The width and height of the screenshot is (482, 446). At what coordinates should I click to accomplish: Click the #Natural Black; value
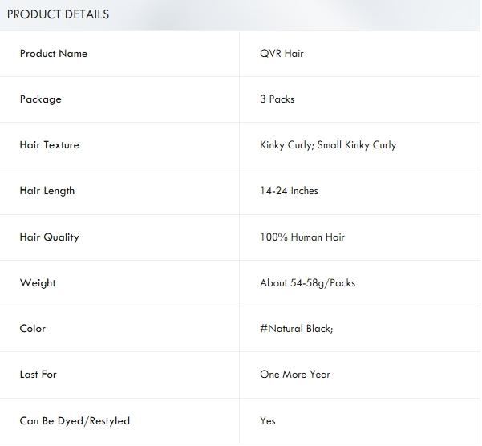coord(296,329)
